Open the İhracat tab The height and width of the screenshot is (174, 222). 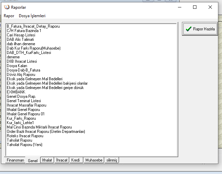click(x=62, y=160)
